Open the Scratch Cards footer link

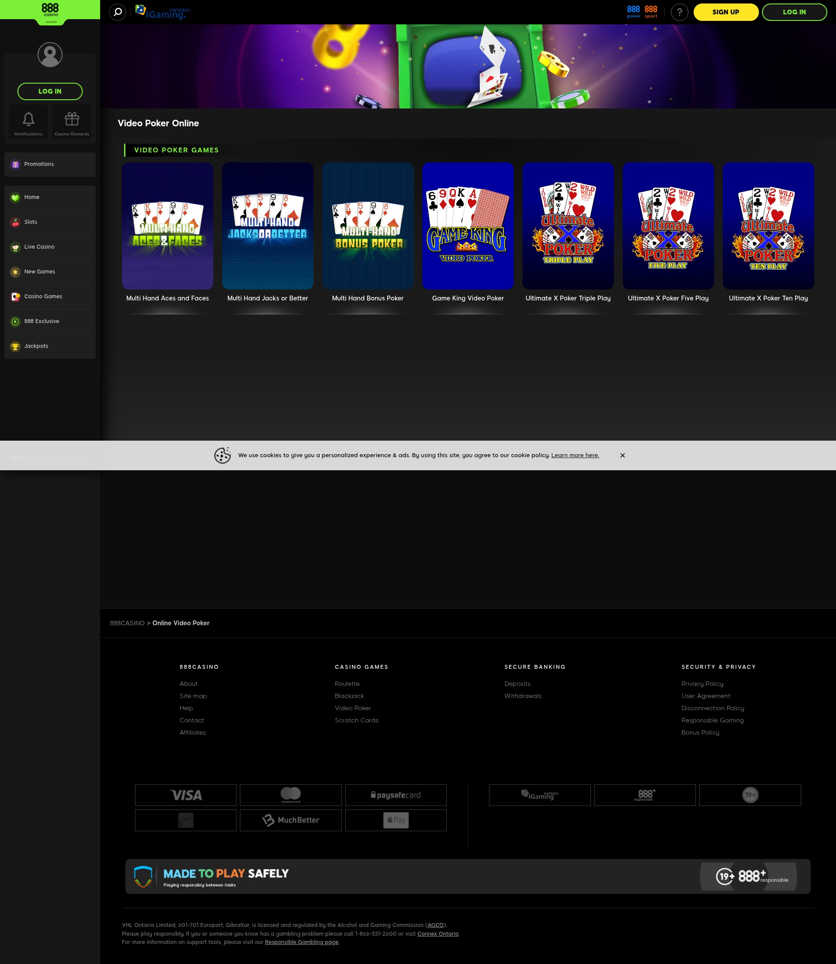click(357, 720)
